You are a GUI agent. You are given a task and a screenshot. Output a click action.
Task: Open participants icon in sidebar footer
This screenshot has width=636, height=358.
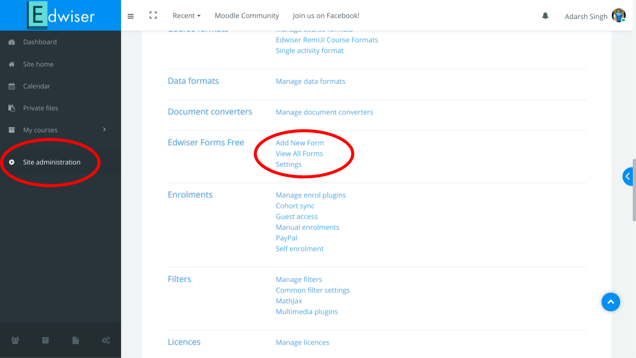point(15,340)
